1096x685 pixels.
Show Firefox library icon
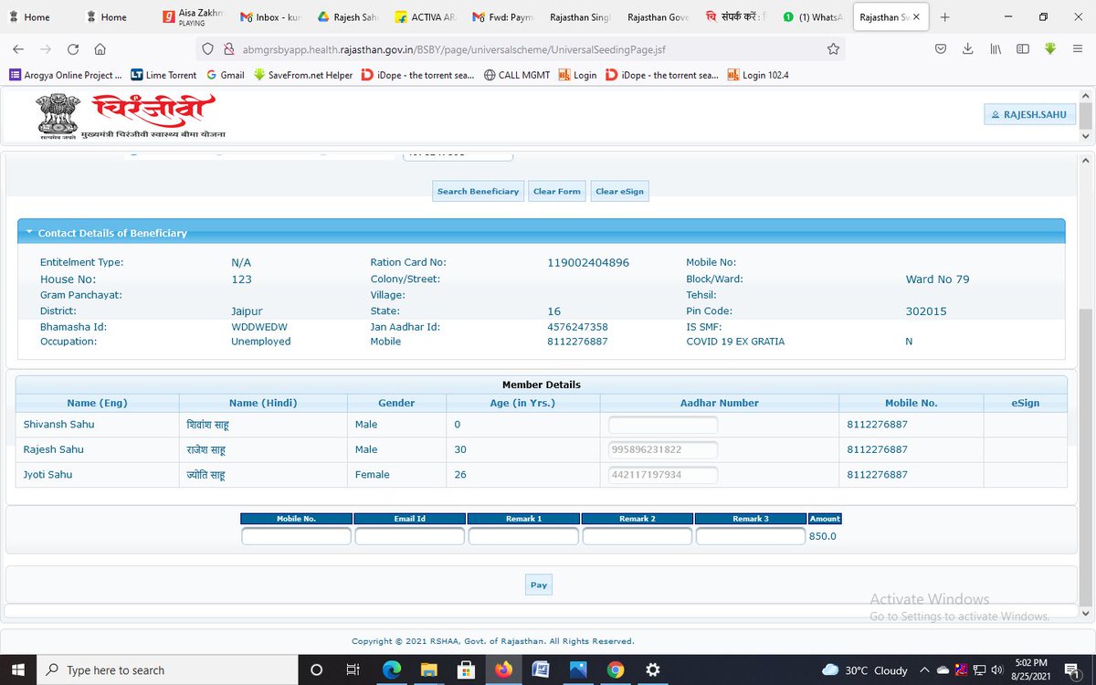pos(995,49)
